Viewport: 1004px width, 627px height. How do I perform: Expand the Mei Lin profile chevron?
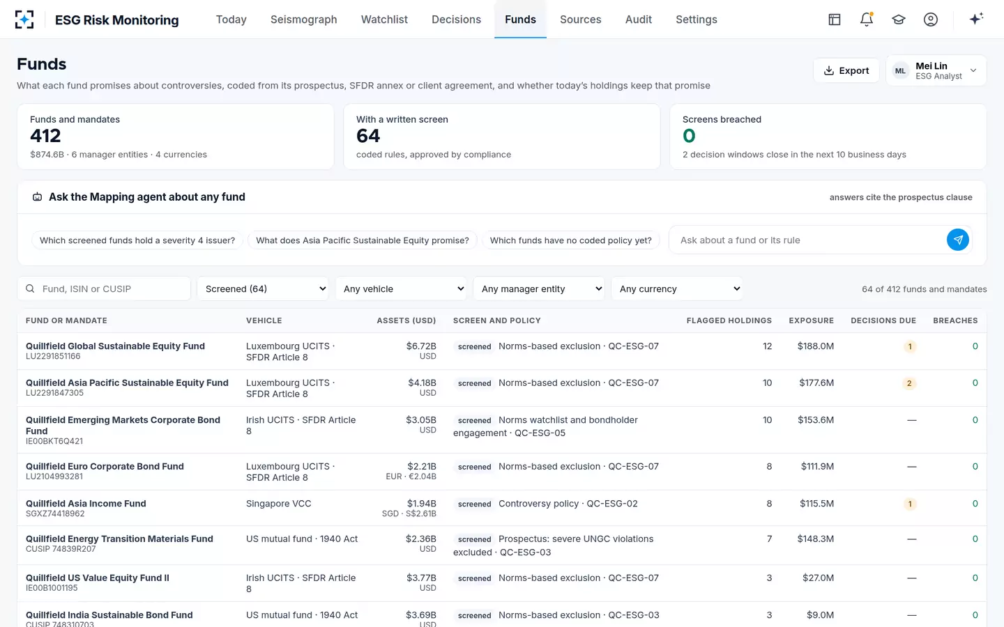[973, 70]
